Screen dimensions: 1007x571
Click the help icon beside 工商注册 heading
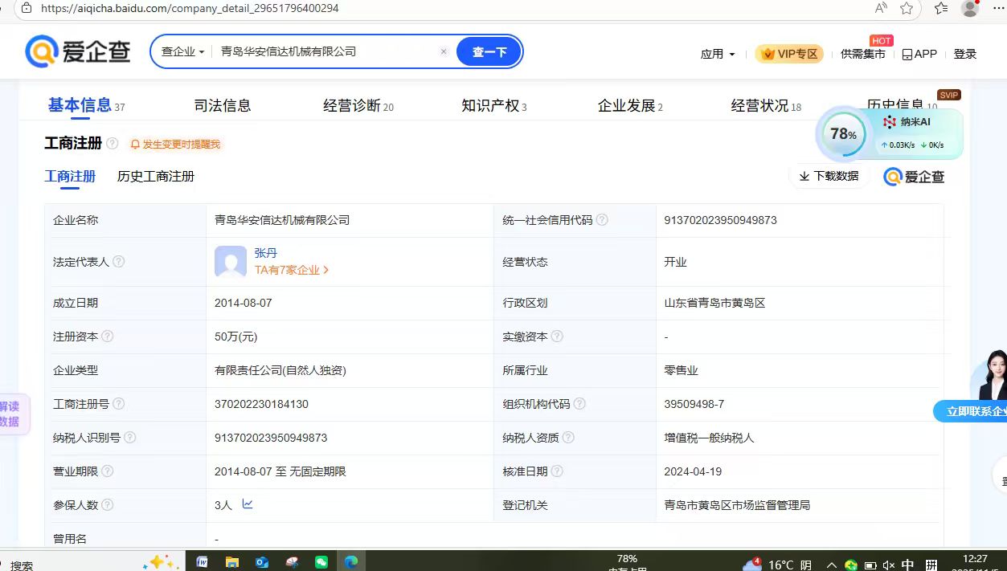tap(113, 144)
